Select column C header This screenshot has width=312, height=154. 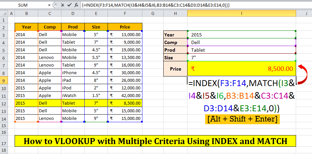pyautogui.click(x=49, y=13)
